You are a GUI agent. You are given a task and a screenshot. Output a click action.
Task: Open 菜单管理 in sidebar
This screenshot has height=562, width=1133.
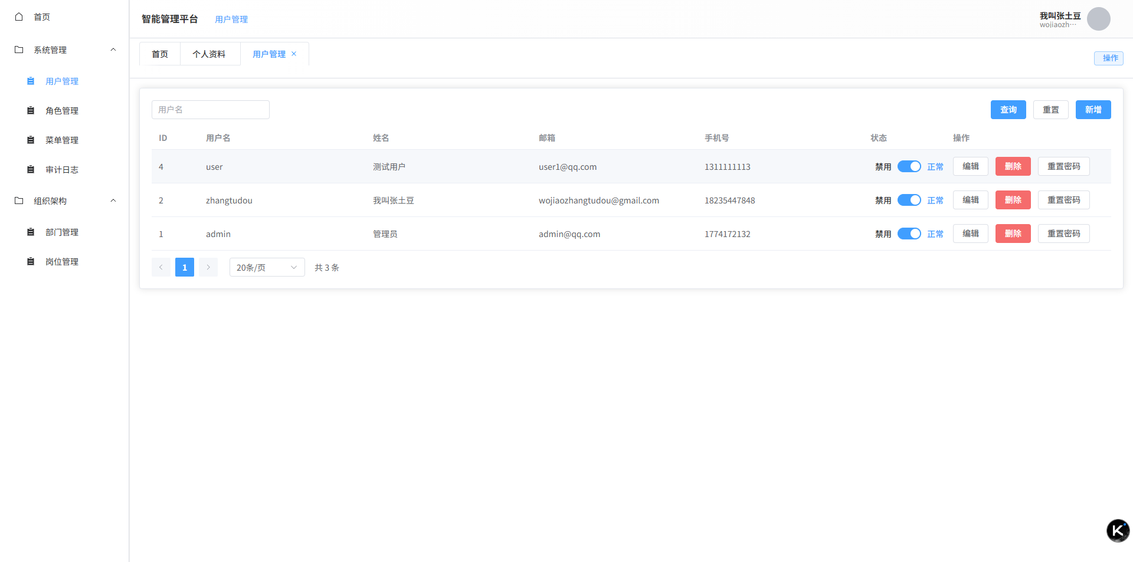[64, 140]
